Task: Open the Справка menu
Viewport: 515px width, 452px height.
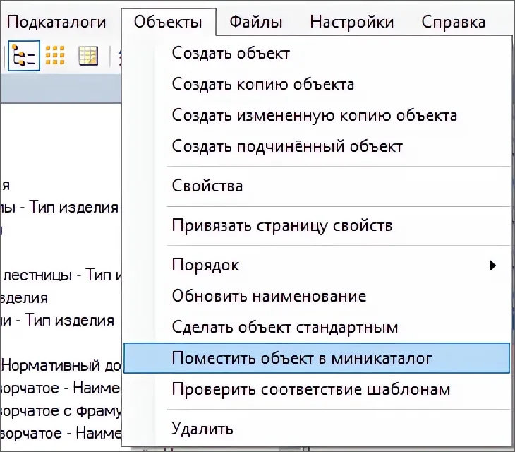Action: click(453, 22)
